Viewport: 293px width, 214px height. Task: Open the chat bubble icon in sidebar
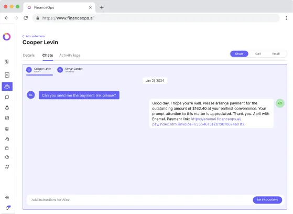click(7, 97)
